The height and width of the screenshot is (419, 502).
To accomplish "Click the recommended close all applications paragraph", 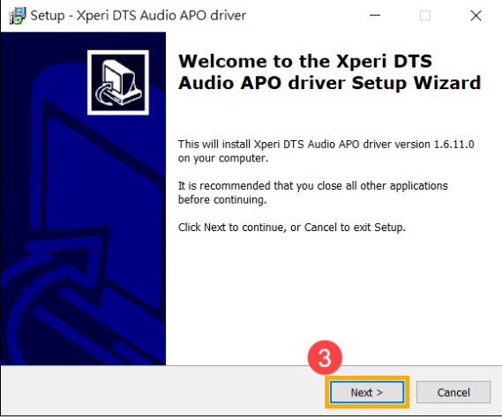I will (313, 192).
